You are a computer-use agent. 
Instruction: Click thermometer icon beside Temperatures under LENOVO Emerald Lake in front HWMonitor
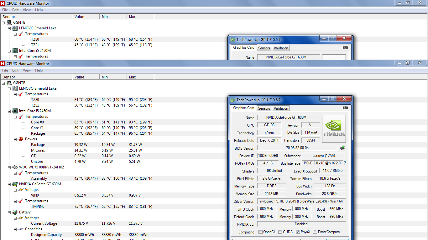click(21, 94)
